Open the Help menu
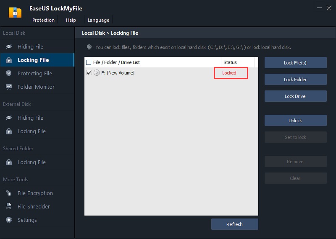The image size is (336, 239). click(x=71, y=20)
